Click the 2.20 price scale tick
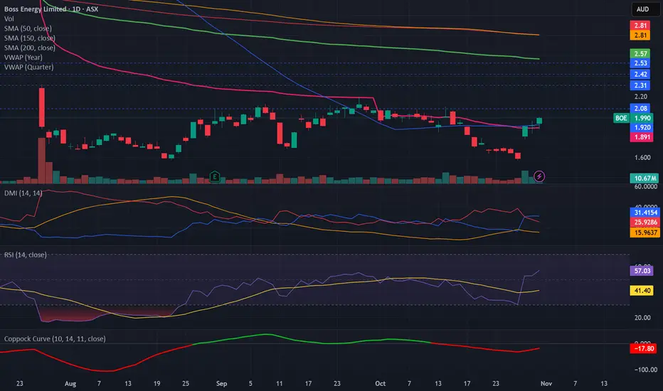The image size is (663, 391). pos(640,97)
